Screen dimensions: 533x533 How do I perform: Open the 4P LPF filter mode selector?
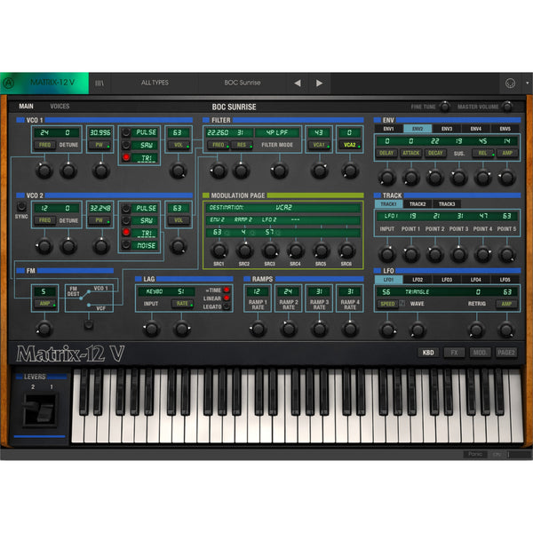(x=279, y=132)
